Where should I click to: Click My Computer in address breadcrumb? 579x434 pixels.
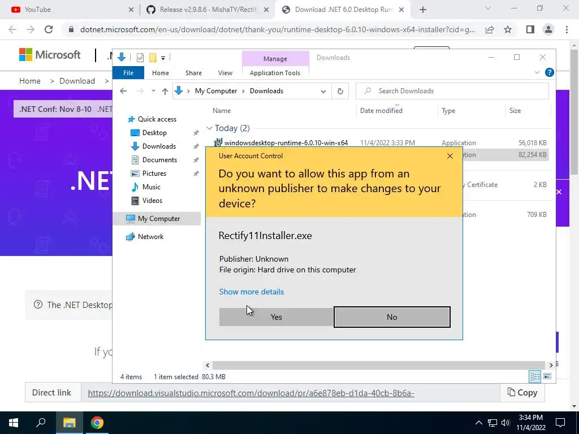216,91
